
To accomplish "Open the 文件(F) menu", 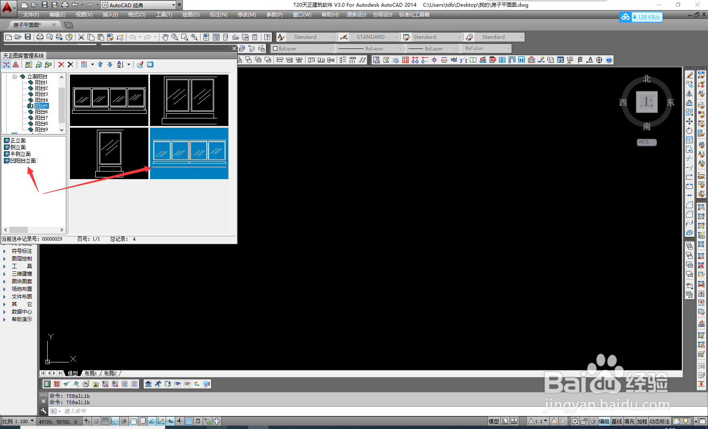I will 31,15.
